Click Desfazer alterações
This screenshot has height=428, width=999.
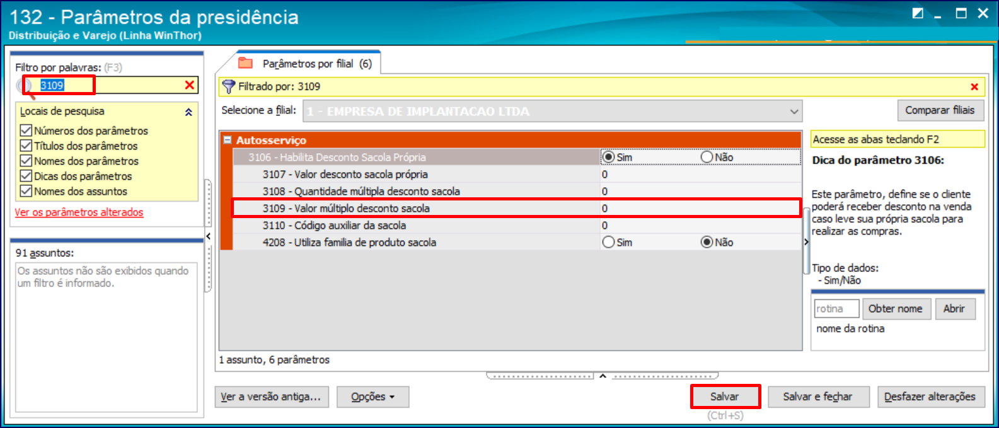930,396
